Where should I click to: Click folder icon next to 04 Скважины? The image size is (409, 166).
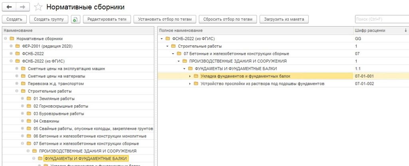coord(29,121)
